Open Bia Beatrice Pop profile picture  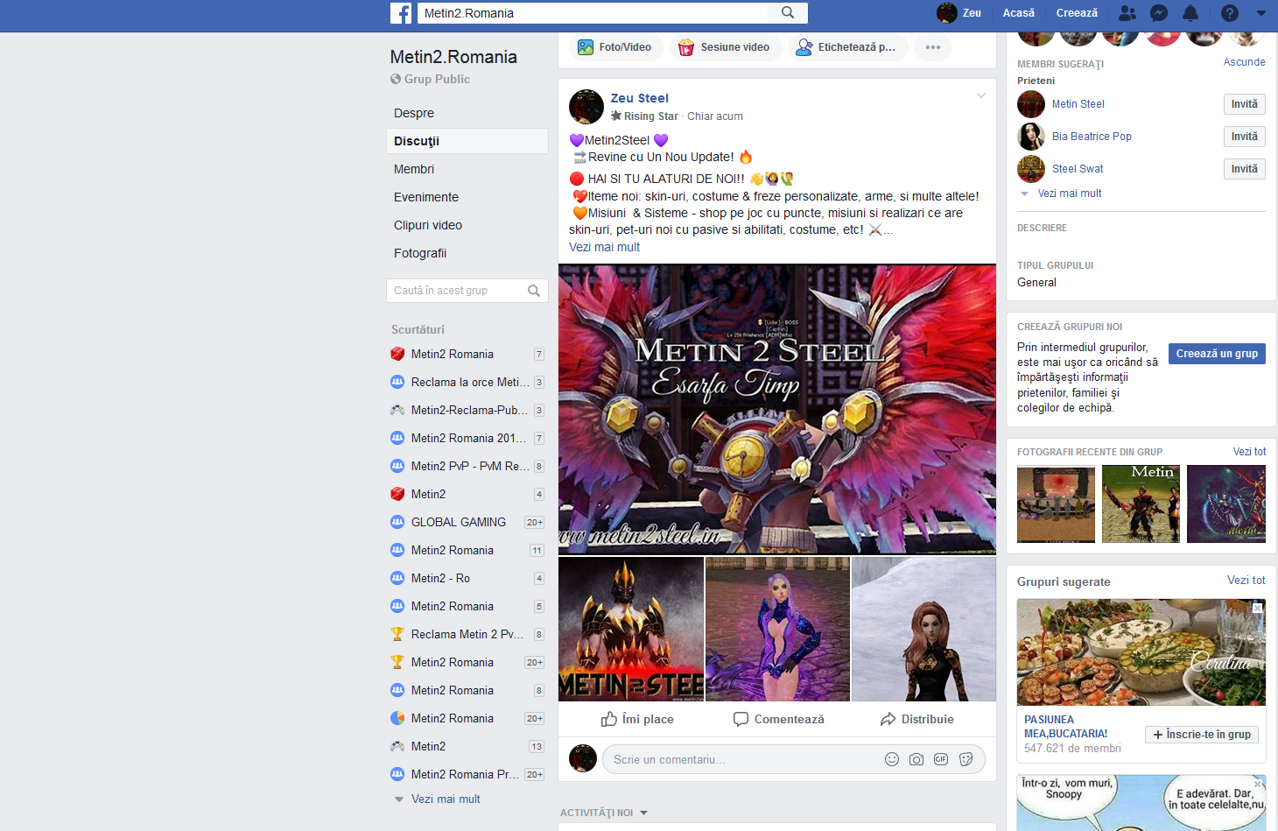(x=1031, y=137)
